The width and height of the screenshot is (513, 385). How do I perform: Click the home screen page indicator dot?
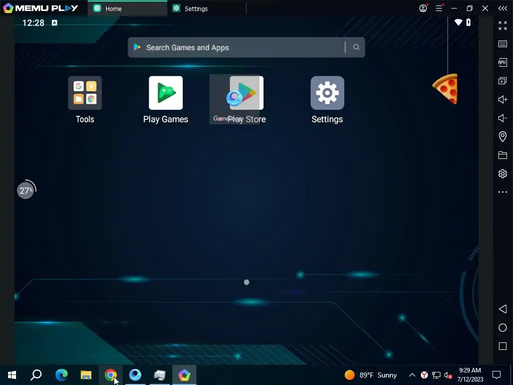[x=246, y=282]
